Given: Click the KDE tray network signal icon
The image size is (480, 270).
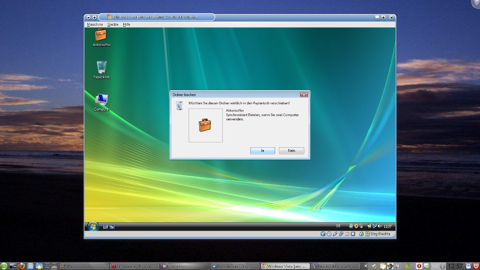Looking at the screenshot, I should pos(398,266).
